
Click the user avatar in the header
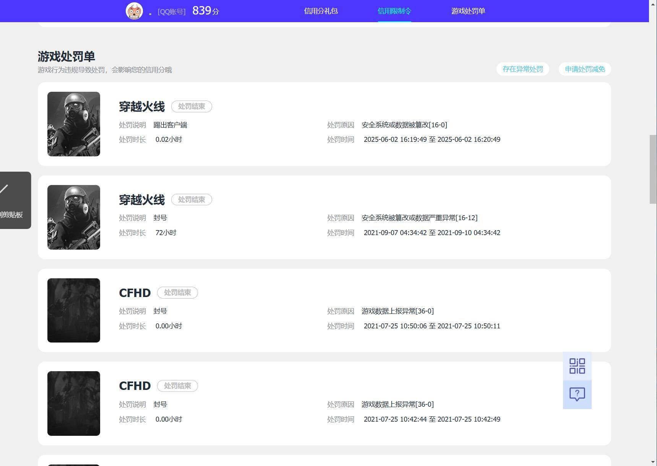[x=134, y=11]
